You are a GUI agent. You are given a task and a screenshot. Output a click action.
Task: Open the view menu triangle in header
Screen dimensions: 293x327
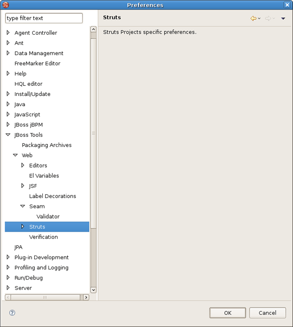click(283, 18)
